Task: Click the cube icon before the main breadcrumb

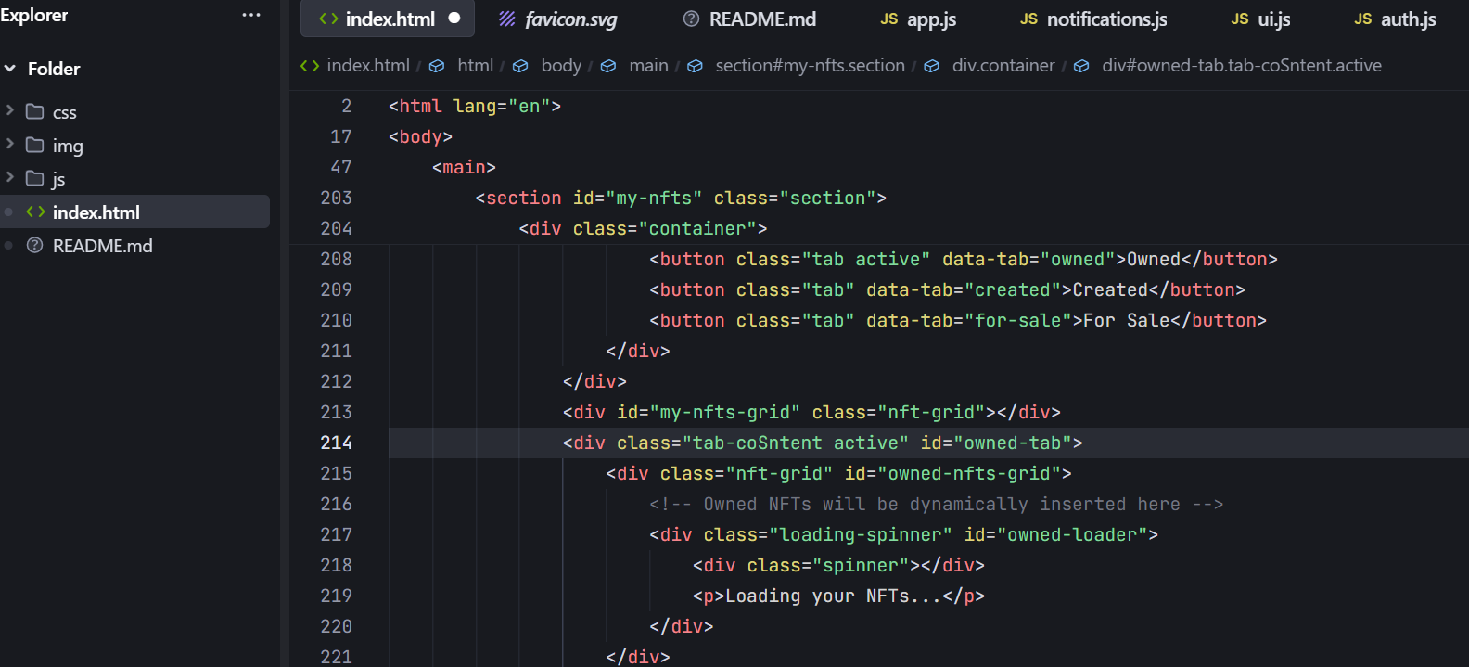Action: 608,66
